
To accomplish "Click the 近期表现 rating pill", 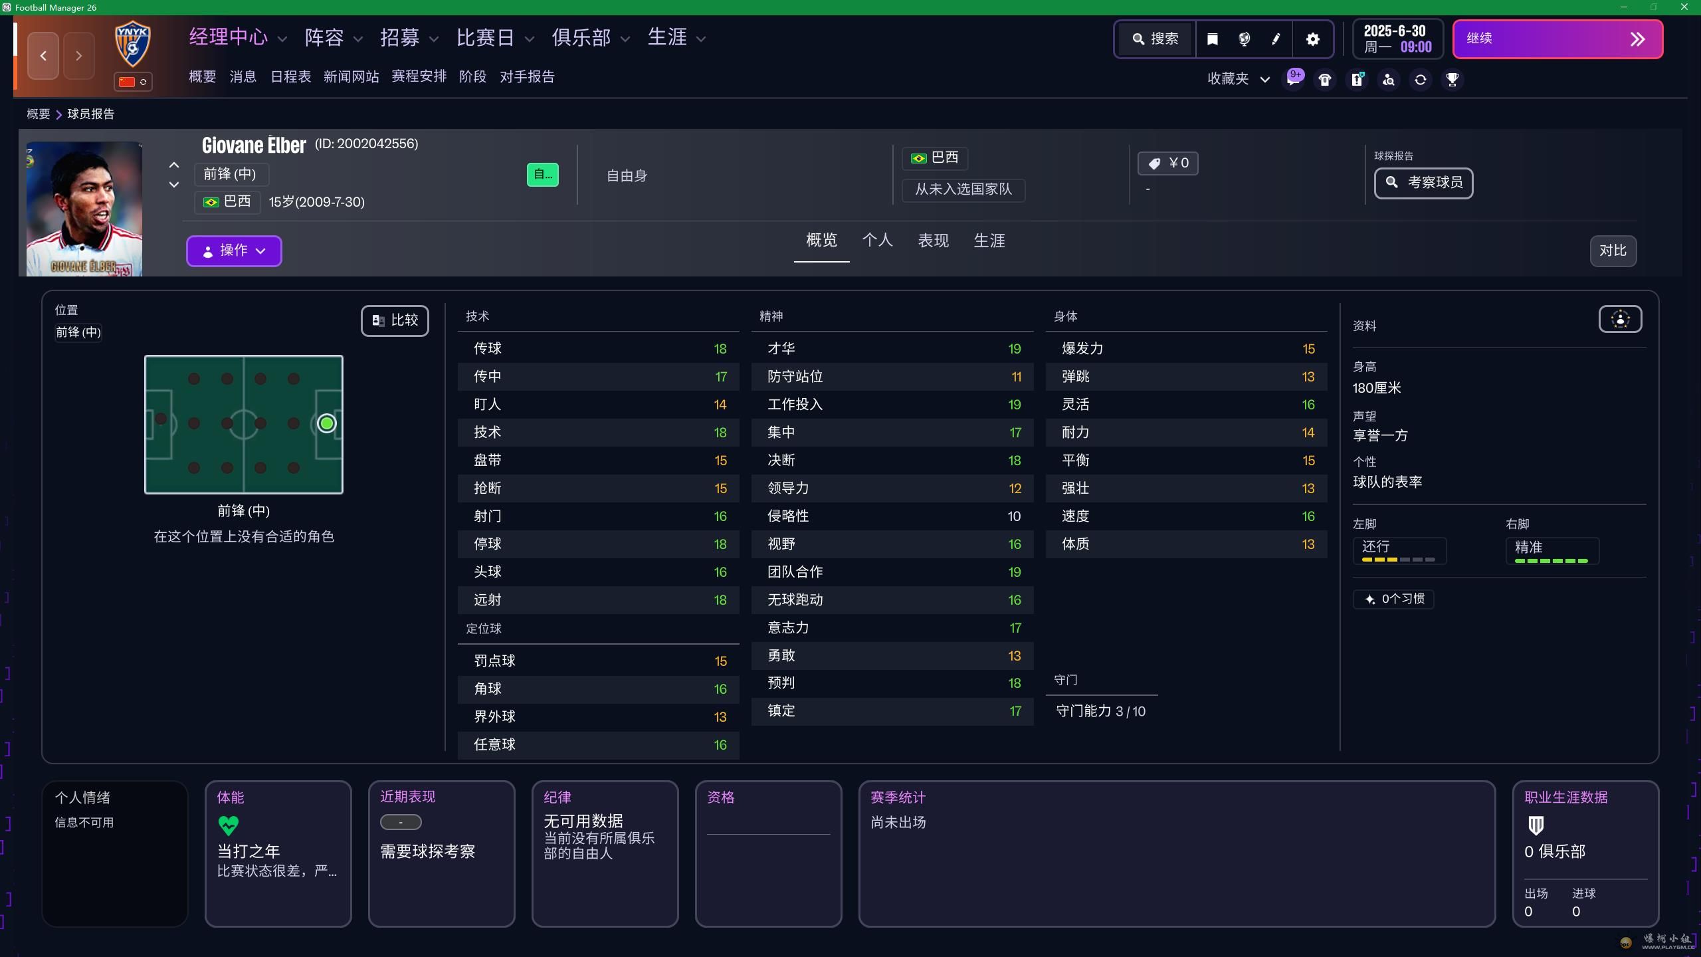I will [401, 823].
